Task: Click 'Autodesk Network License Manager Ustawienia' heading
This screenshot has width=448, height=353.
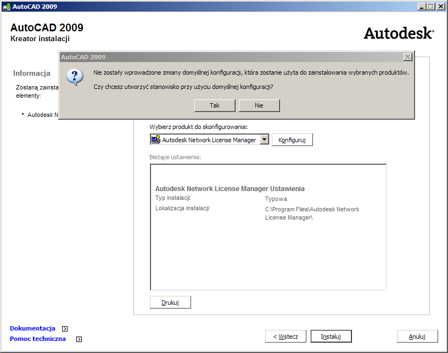Action: (x=229, y=189)
